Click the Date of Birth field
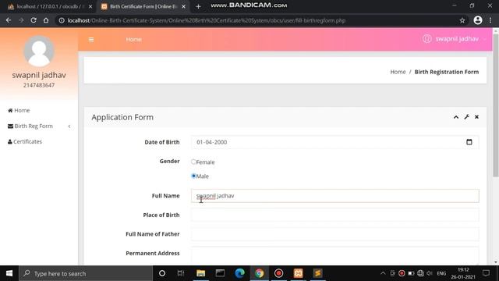Image resolution: width=499 pixels, height=281 pixels. pyautogui.click(x=334, y=142)
